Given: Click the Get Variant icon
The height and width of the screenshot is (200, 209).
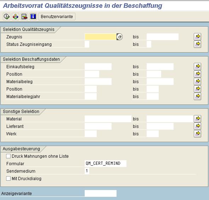Looking at the screenshot, I should [15, 17].
